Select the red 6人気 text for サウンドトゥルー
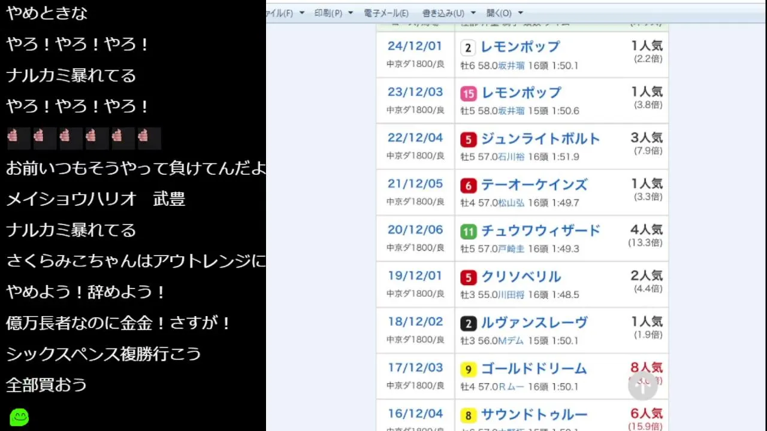Screen dimensions: 767x431 (x=647, y=414)
